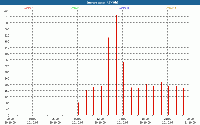This screenshot has height=125, width=200.
Task: Click the 18:00 time label on the x-axis
Action: click(x=145, y=119)
